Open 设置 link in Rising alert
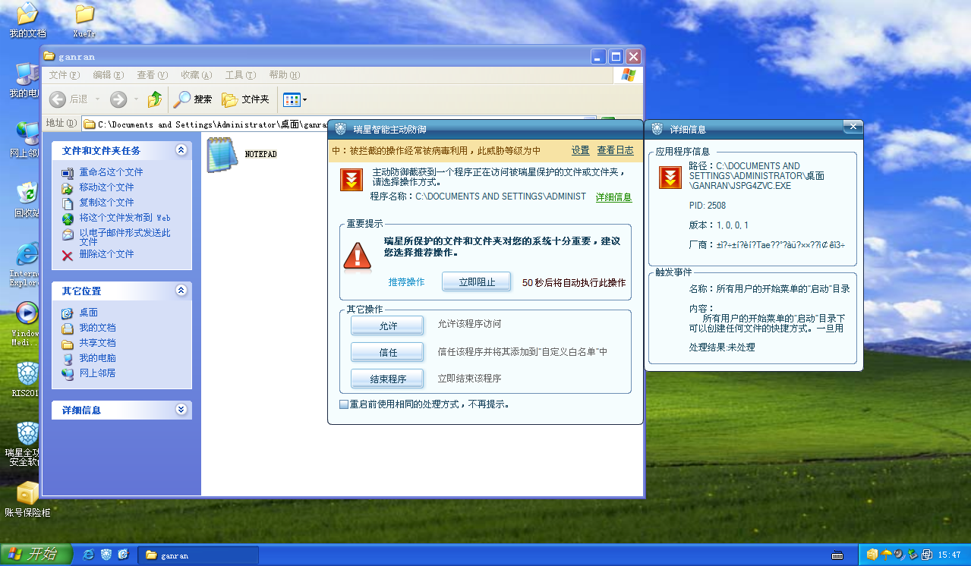Image resolution: width=971 pixels, height=566 pixels. click(x=581, y=150)
